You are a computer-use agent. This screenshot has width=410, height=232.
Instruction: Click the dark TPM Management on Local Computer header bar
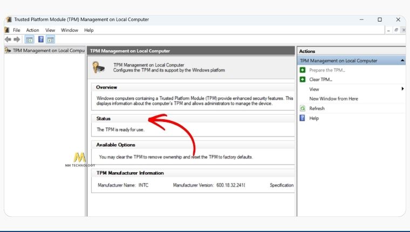tap(191, 51)
